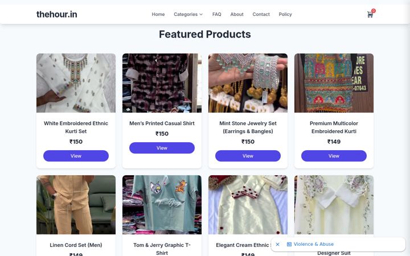Click Men's Printed Casual Shirt title
Image resolution: width=410 pixels, height=256 pixels.
(x=162, y=123)
